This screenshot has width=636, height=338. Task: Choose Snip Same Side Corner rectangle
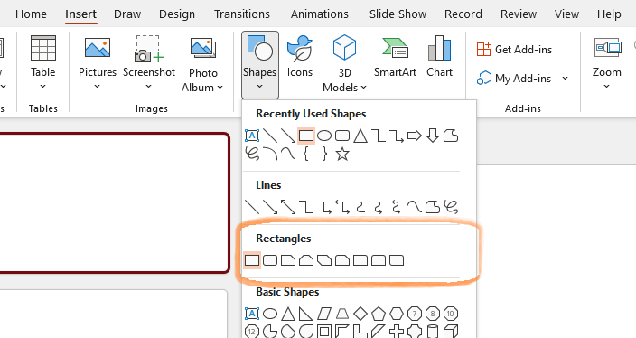[x=306, y=260]
